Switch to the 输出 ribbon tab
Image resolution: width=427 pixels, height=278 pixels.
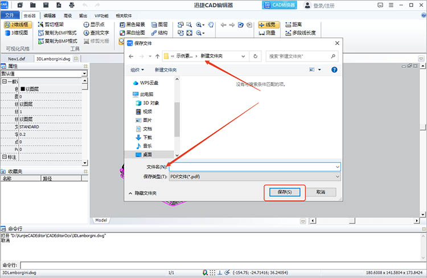point(83,16)
